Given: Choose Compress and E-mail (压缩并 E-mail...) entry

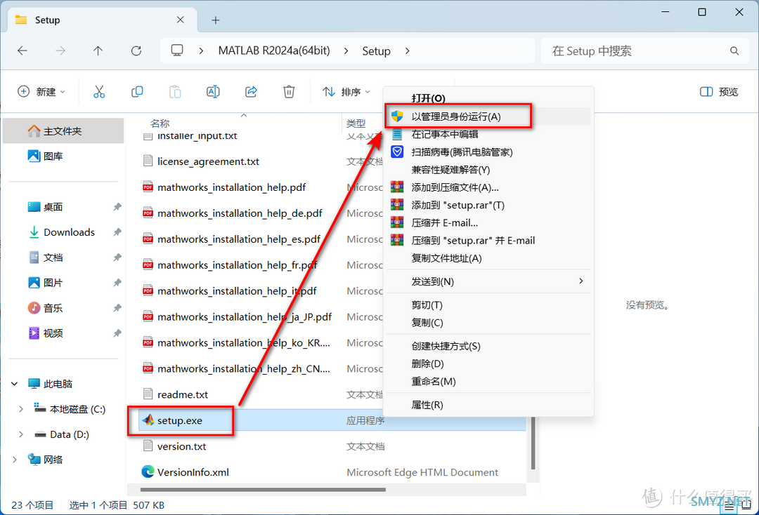Looking at the screenshot, I should (x=488, y=222).
